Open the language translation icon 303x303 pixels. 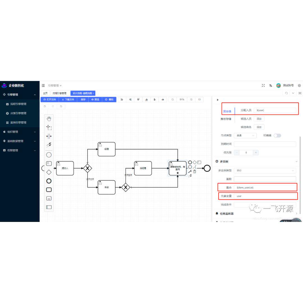pos(270,85)
